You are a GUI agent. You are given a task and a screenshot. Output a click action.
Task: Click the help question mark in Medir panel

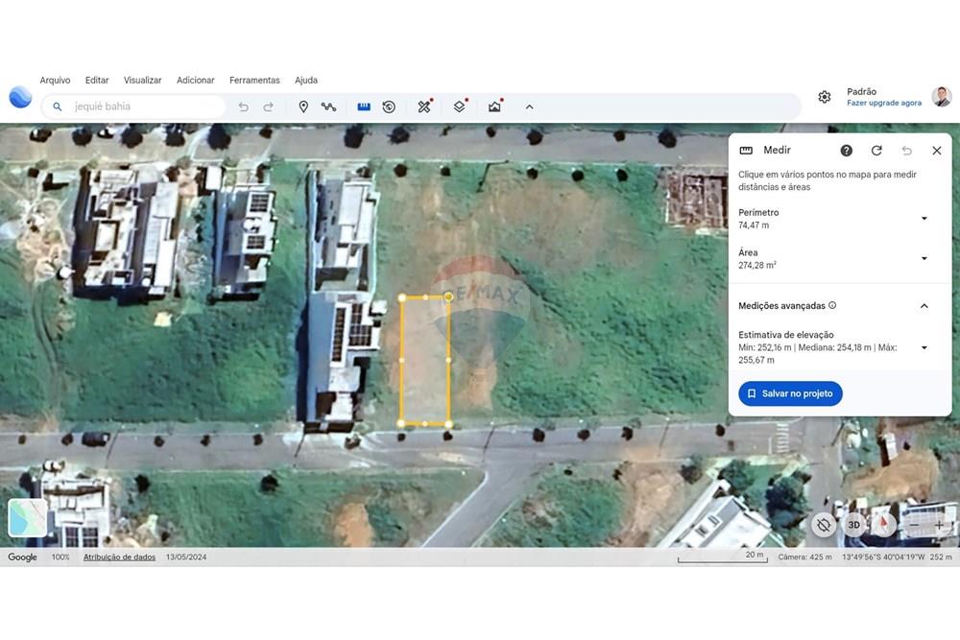[846, 151]
